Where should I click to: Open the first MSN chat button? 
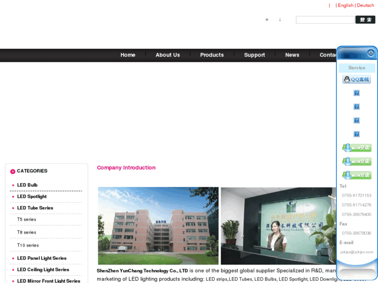(x=357, y=147)
